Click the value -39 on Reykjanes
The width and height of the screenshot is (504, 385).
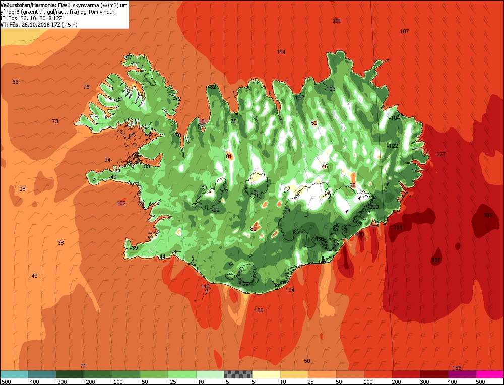coord(134,248)
